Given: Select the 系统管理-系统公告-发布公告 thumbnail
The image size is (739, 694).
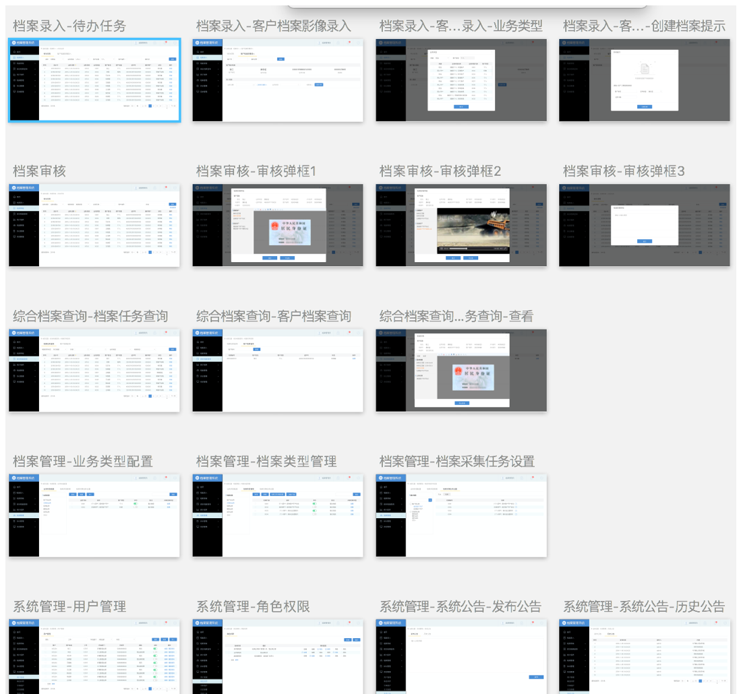Looking at the screenshot, I should click(x=461, y=657).
